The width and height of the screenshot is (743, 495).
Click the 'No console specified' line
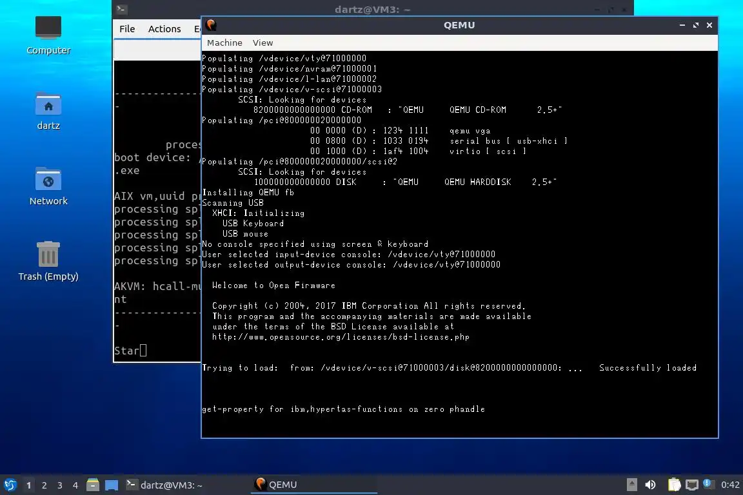coord(315,244)
